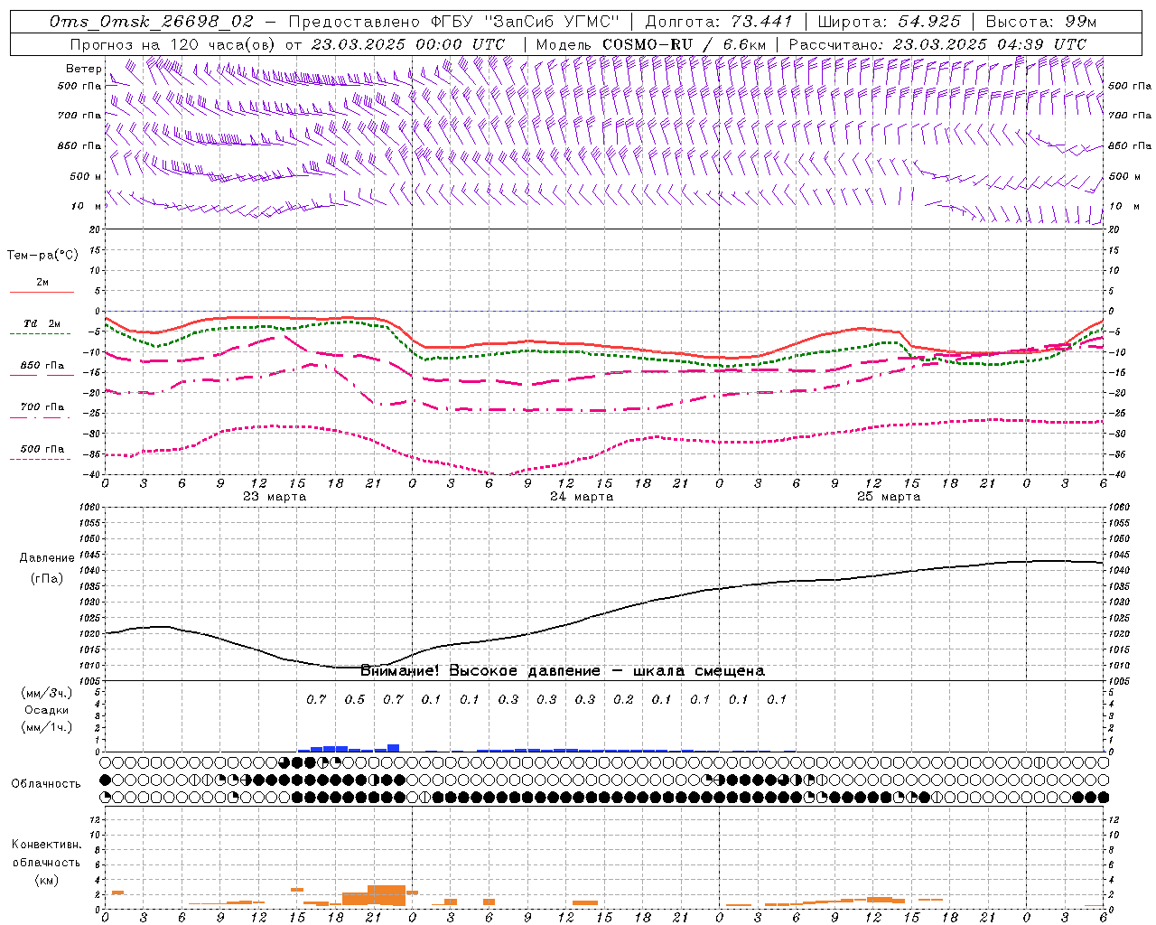Screen dimensions: 1156x925
Task: Click the Тем-ра(°C) temperature panel label
Action: point(42,256)
